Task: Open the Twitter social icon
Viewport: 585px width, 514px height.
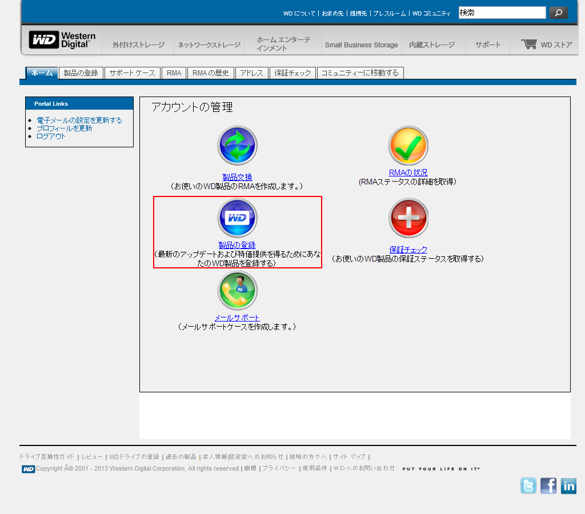Action: point(528,485)
